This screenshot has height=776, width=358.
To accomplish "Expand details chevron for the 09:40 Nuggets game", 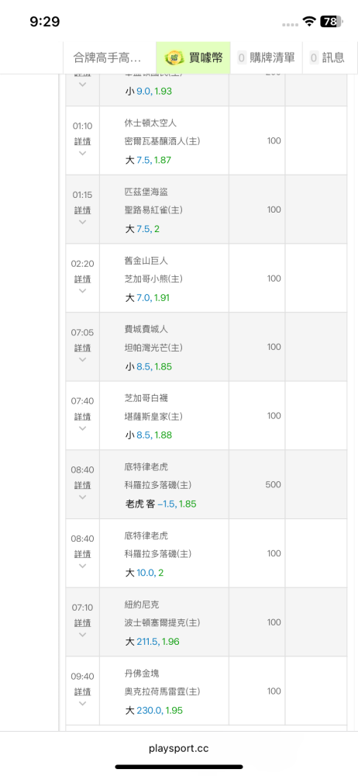I will point(83,703).
